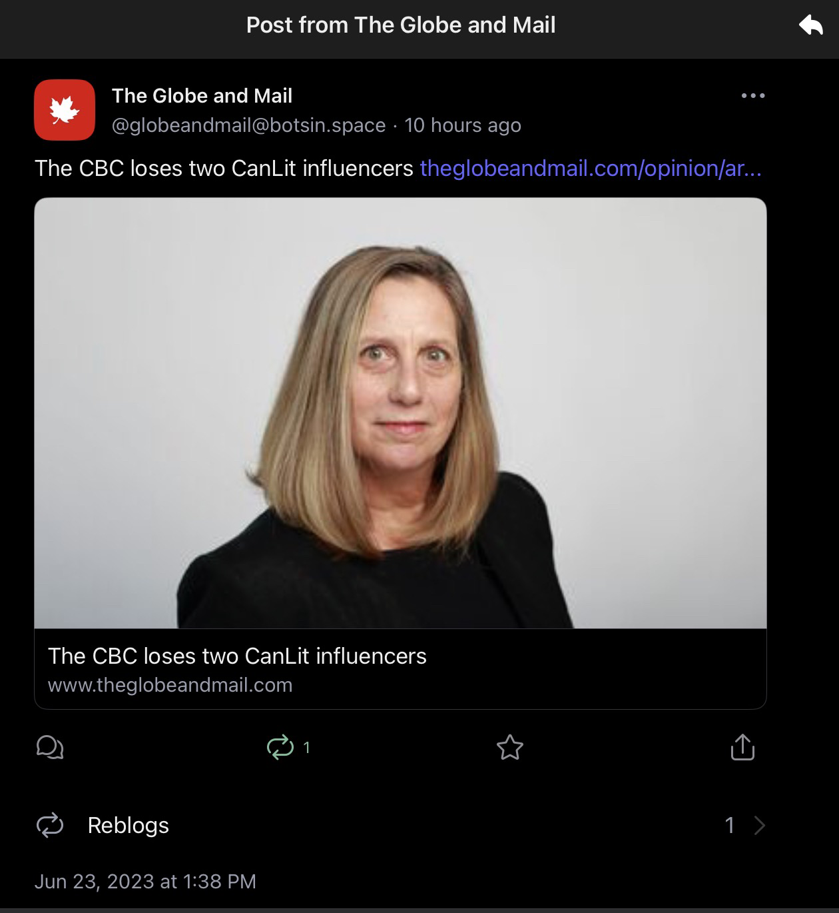Tap the reply arrow in the header

[810, 26]
